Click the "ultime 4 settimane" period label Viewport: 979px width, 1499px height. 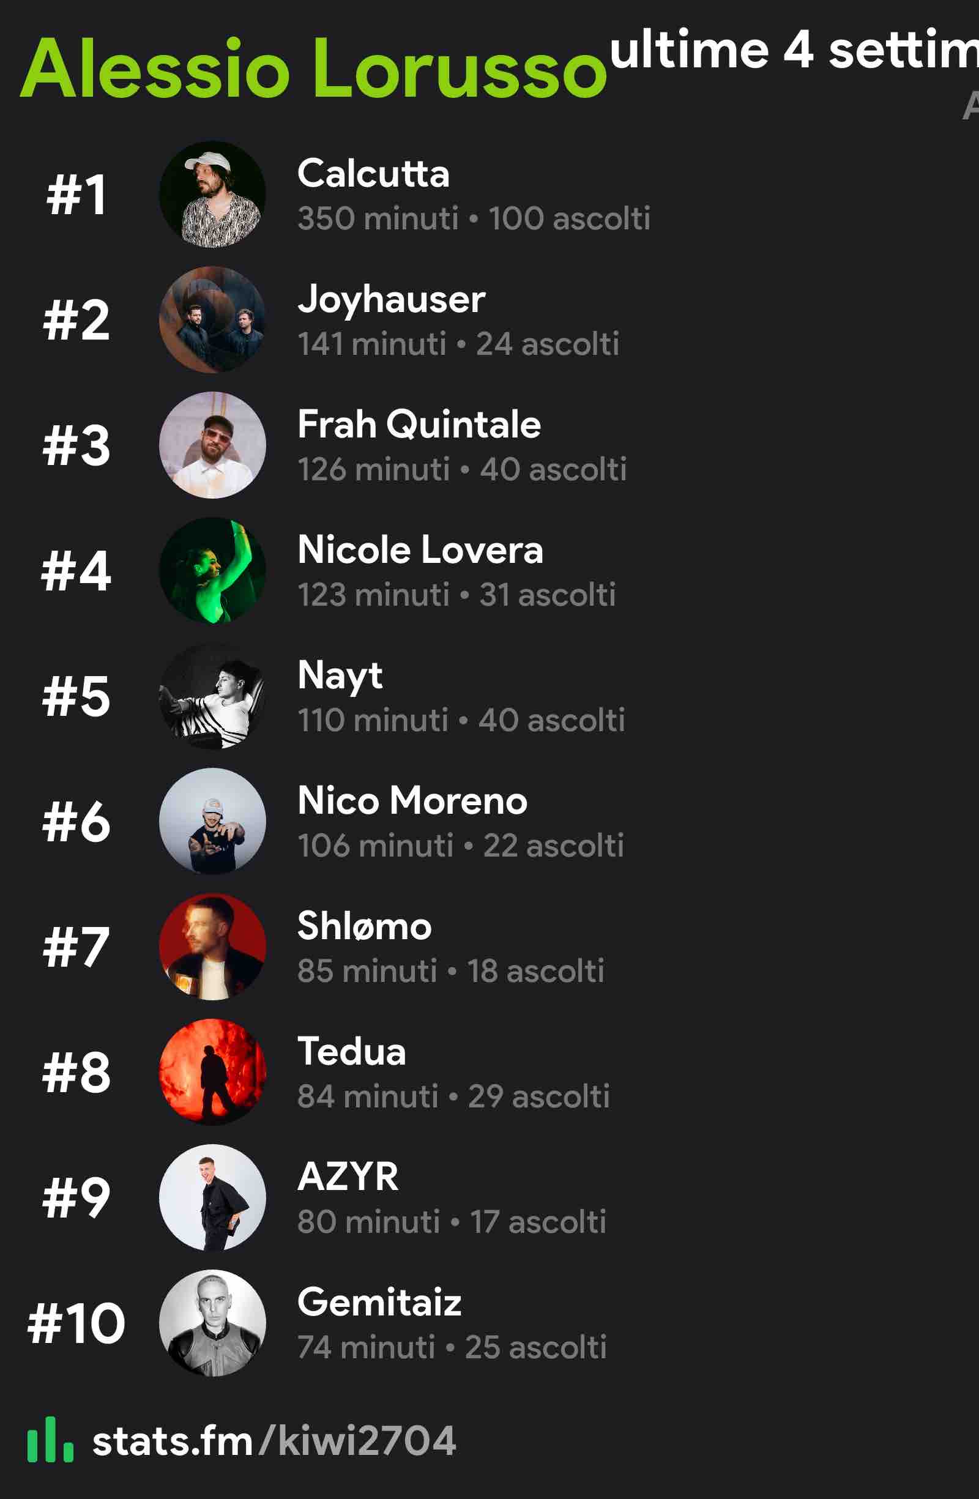click(x=794, y=50)
